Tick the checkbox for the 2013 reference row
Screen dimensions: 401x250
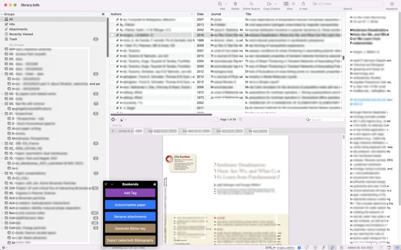(x=112, y=25)
